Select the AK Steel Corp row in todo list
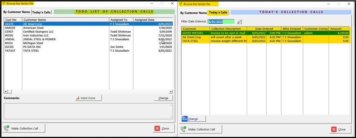Viewport: 356px width, 138px height. [88, 24]
